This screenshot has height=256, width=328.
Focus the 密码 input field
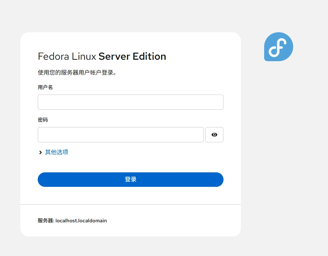click(121, 135)
